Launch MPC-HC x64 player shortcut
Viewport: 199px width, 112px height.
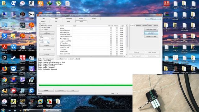(22, 48)
